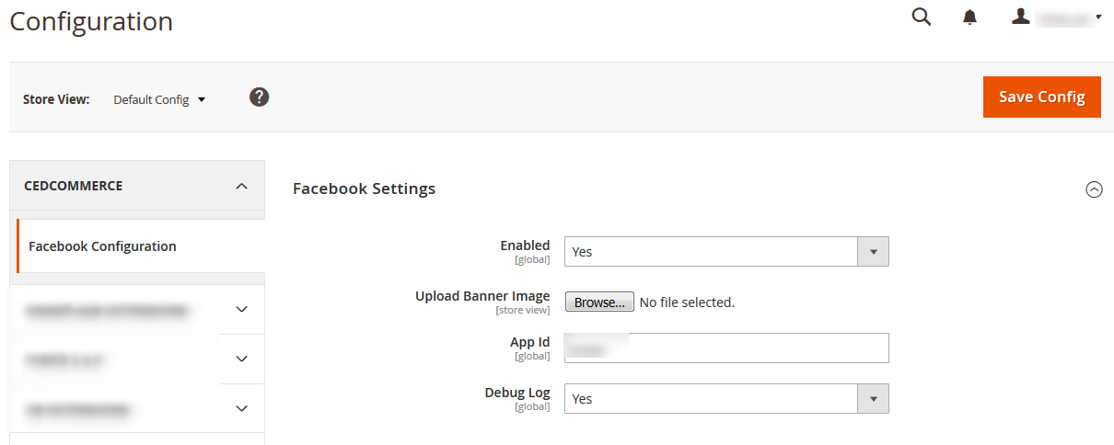Screen dimensions: 1114x445
Task: Click the Facebook Settings heading
Action: (364, 188)
